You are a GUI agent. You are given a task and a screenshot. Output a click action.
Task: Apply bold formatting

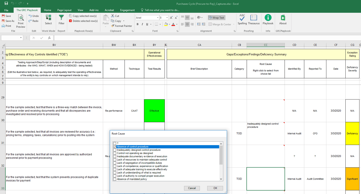[137, 24]
